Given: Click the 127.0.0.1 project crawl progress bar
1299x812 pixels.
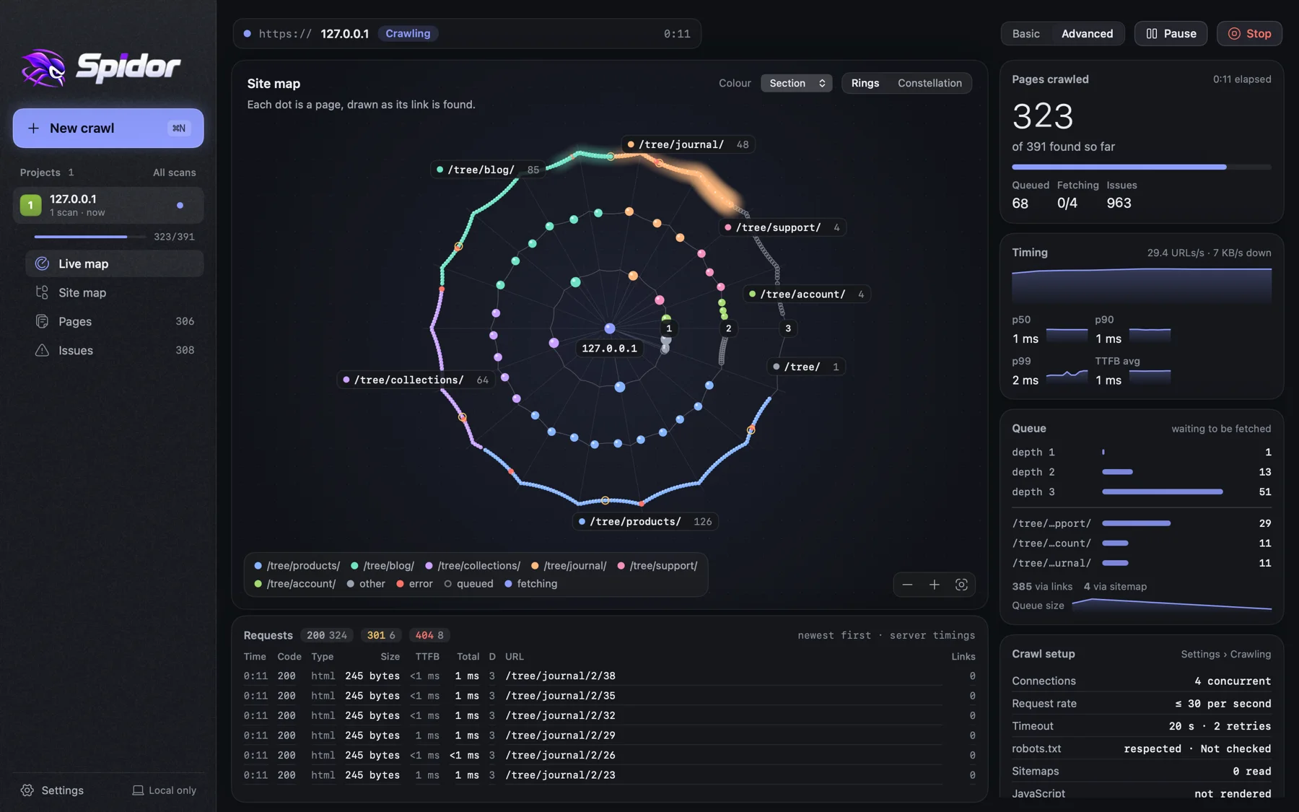Looking at the screenshot, I should point(89,237).
